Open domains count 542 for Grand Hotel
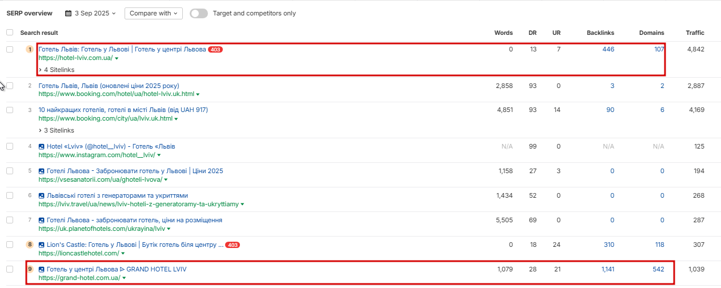The height and width of the screenshot is (288, 721). click(x=658, y=269)
